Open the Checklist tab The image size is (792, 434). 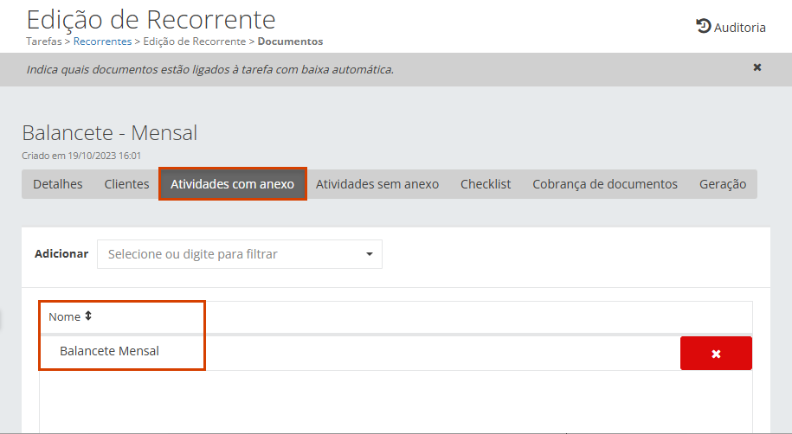[x=486, y=184]
